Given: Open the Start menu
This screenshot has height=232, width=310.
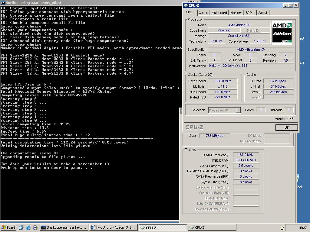Looking at the screenshot, I should click(x=8, y=227).
